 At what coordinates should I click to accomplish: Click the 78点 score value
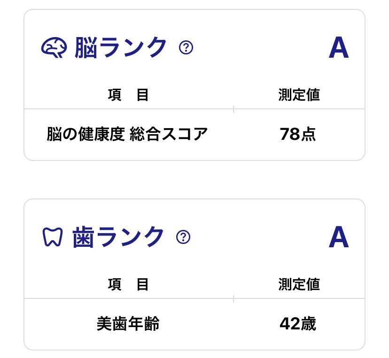coord(298,135)
